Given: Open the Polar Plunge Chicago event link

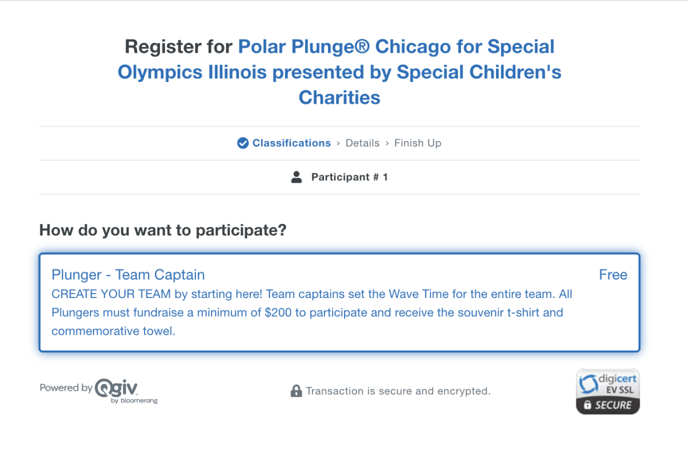Looking at the screenshot, I should pyautogui.click(x=339, y=72).
